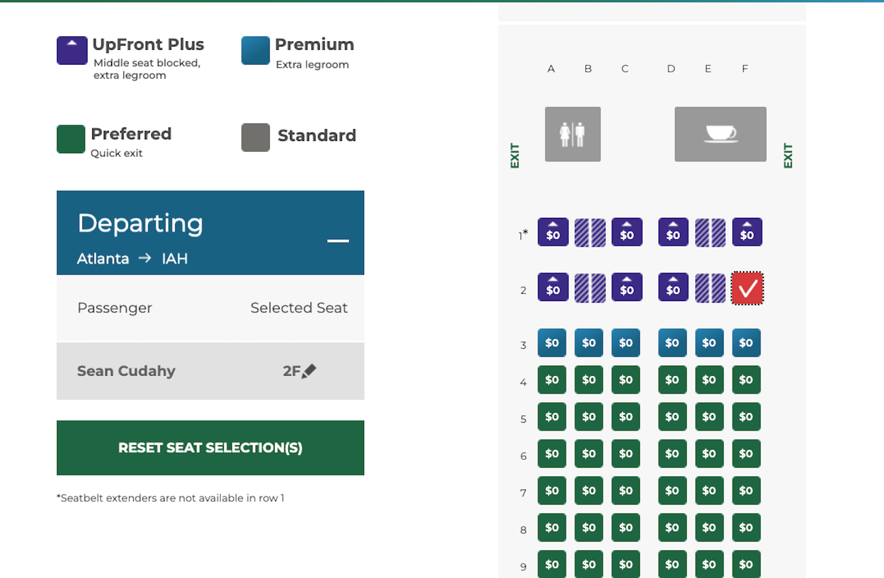
Task: Select seat 9F in the last visible row
Action: click(x=746, y=564)
